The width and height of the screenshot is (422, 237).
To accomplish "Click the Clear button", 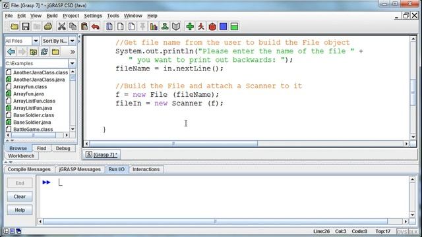I will pyautogui.click(x=20, y=196).
